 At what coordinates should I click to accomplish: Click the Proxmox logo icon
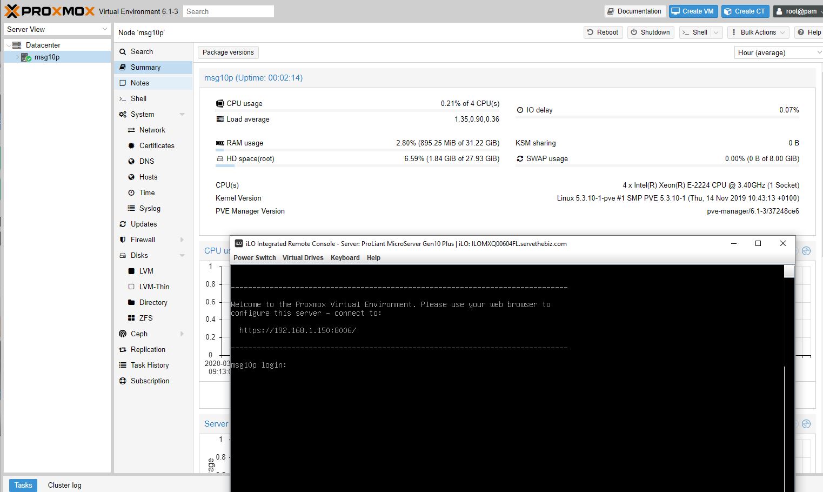coord(12,11)
